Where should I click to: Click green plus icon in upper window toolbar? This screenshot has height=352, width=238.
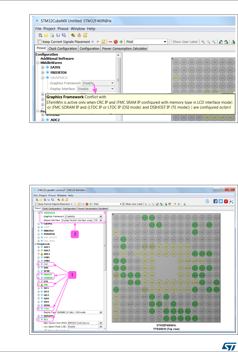click(x=121, y=42)
